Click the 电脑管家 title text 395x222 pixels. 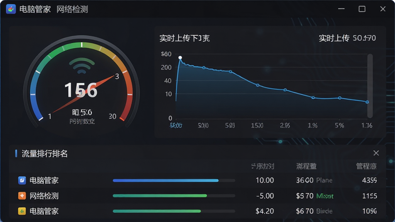tap(35, 9)
